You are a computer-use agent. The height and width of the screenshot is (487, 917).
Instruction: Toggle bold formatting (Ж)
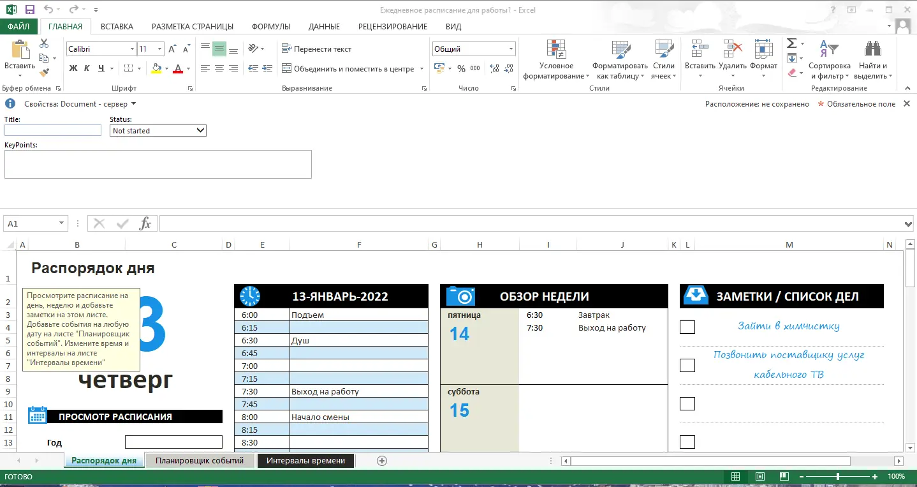(x=73, y=68)
